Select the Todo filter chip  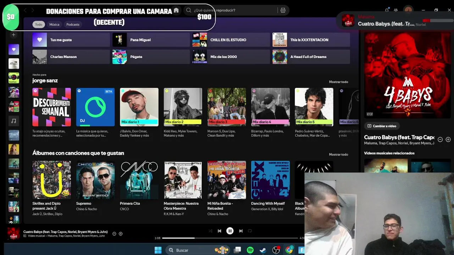[39, 24]
